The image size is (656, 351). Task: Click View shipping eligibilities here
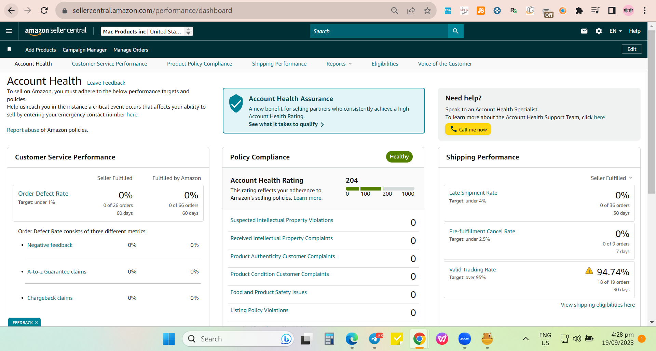click(598, 305)
